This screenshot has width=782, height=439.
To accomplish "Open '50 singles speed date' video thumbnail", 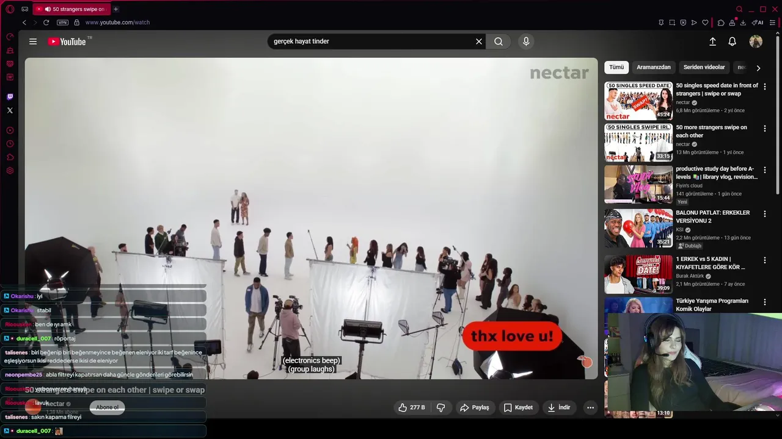I will point(638,101).
